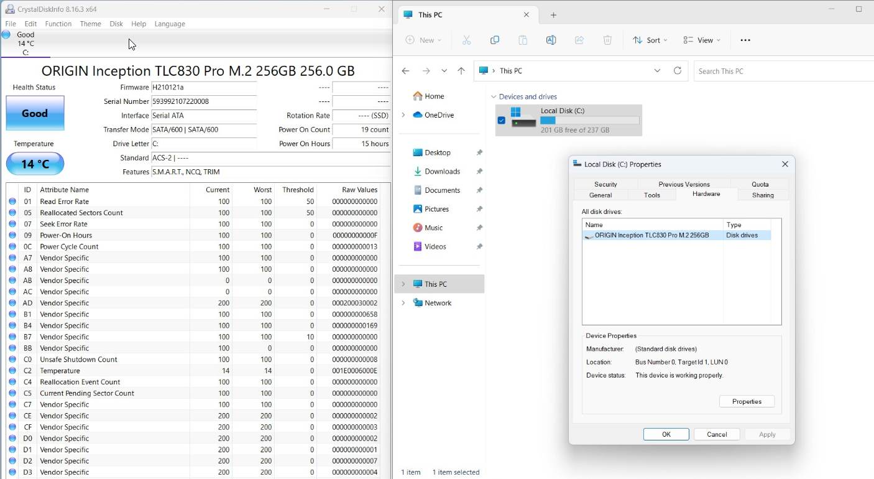
Task: Switch to the General tab in Properties
Action: pyautogui.click(x=600, y=195)
